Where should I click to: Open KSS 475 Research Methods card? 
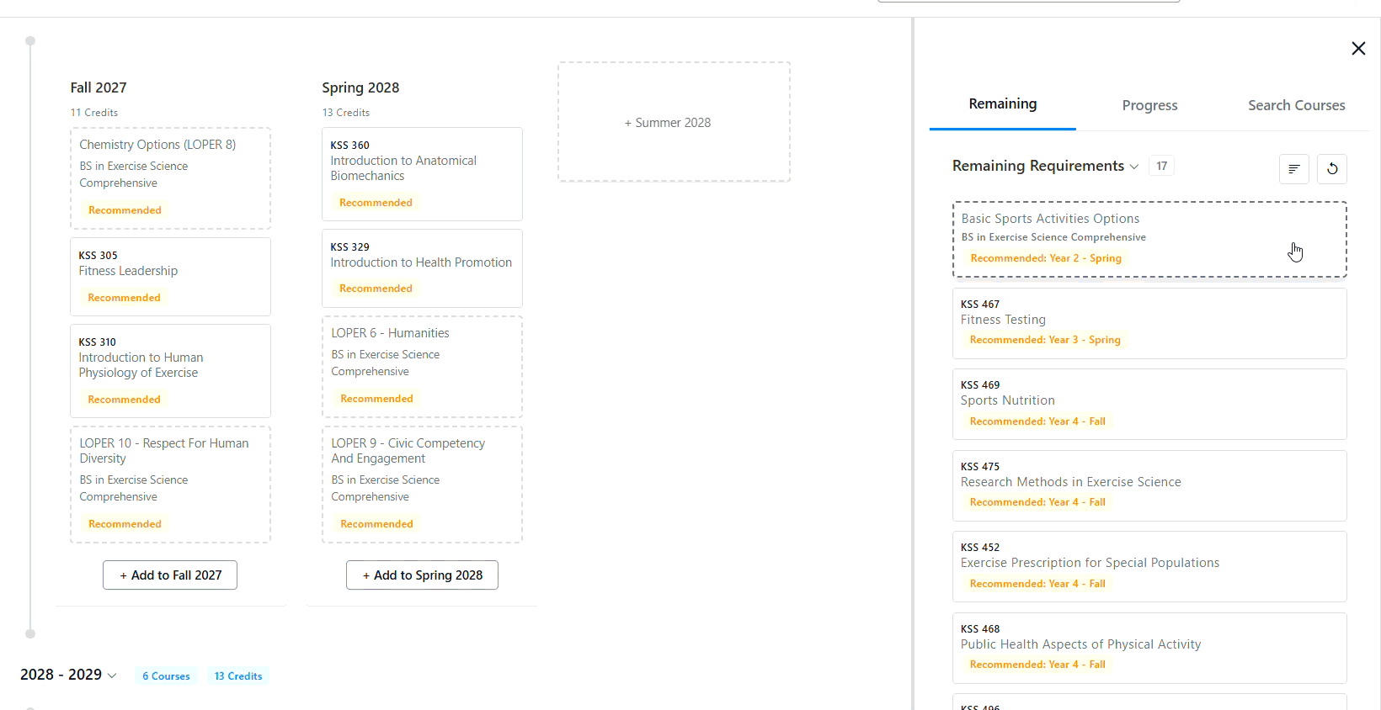point(1149,485)
